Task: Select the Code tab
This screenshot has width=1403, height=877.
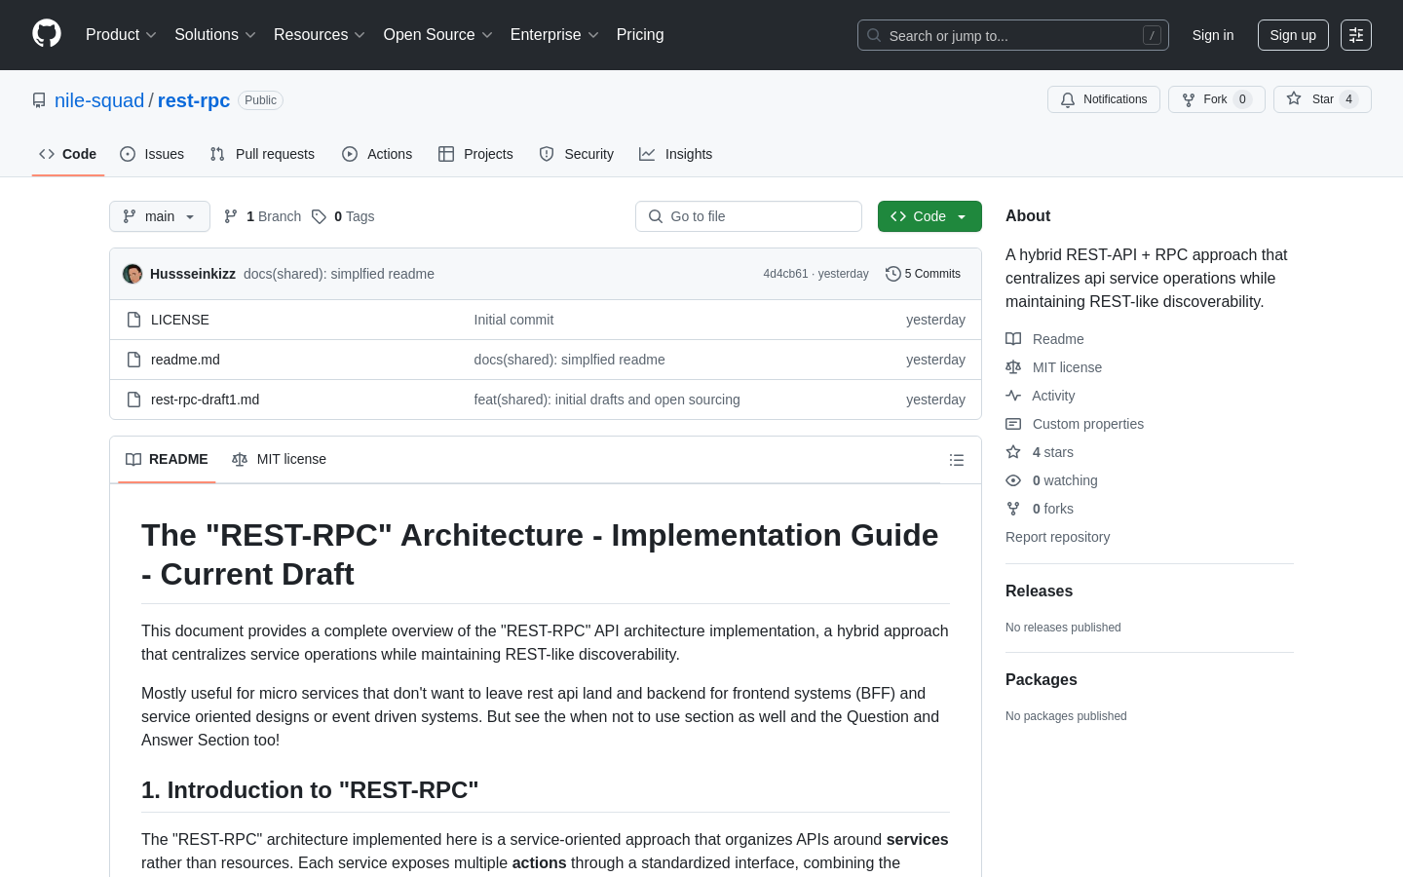Action: coord(68,154)
